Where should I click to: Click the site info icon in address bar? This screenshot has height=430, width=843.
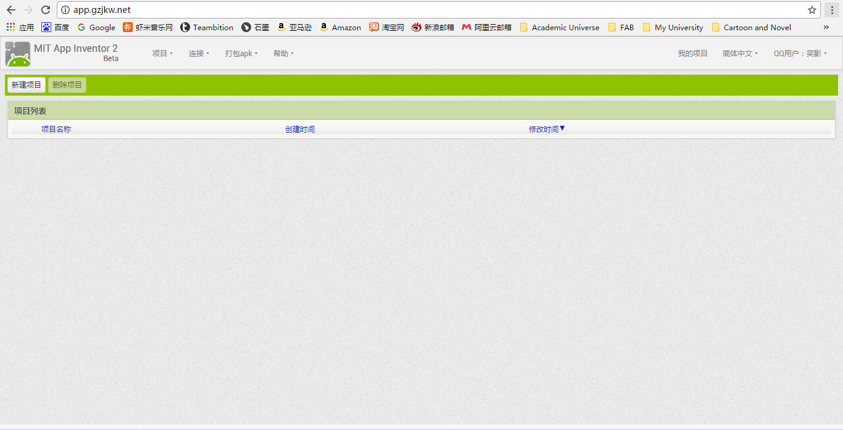pyautogui.click(x=65, y=10)
